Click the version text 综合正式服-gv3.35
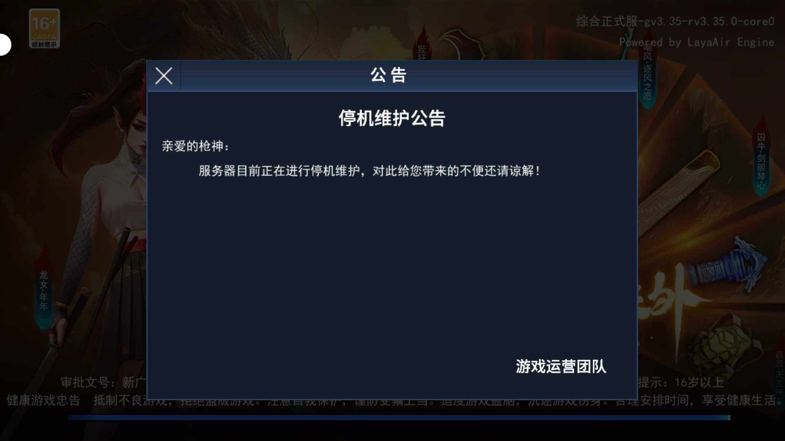 click(675, 22)
